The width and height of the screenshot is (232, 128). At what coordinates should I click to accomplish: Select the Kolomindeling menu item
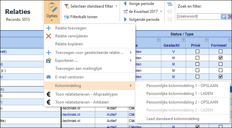(90, 86)
